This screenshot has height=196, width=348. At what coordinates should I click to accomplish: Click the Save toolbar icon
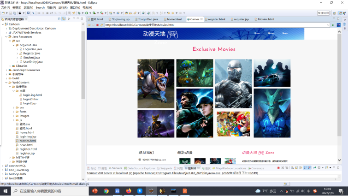click(11, 13)
